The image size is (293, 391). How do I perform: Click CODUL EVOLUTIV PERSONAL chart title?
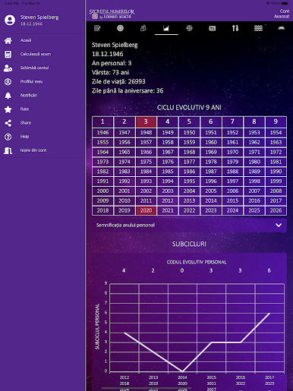(197, 262)
